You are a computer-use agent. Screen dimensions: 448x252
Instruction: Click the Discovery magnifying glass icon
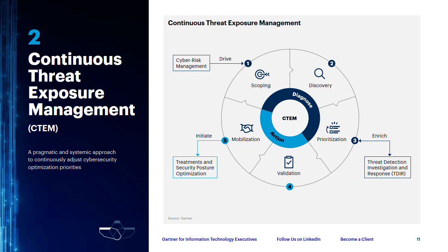[320, 74]
